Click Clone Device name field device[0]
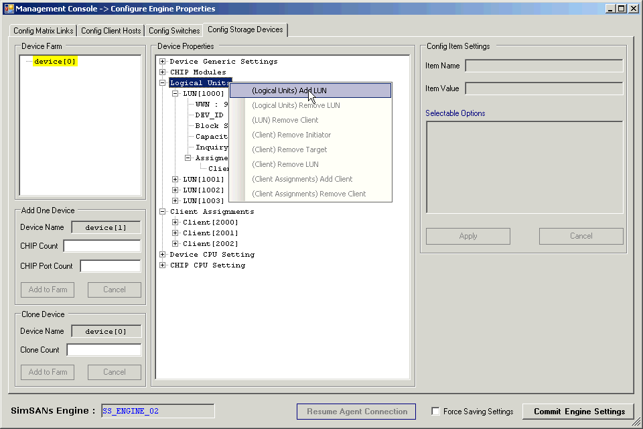The image size is (643, 429). (106, 331)
